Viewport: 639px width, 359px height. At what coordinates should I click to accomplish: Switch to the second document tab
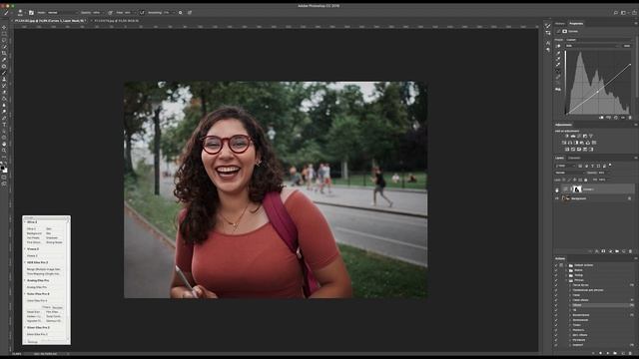(117, 20)
